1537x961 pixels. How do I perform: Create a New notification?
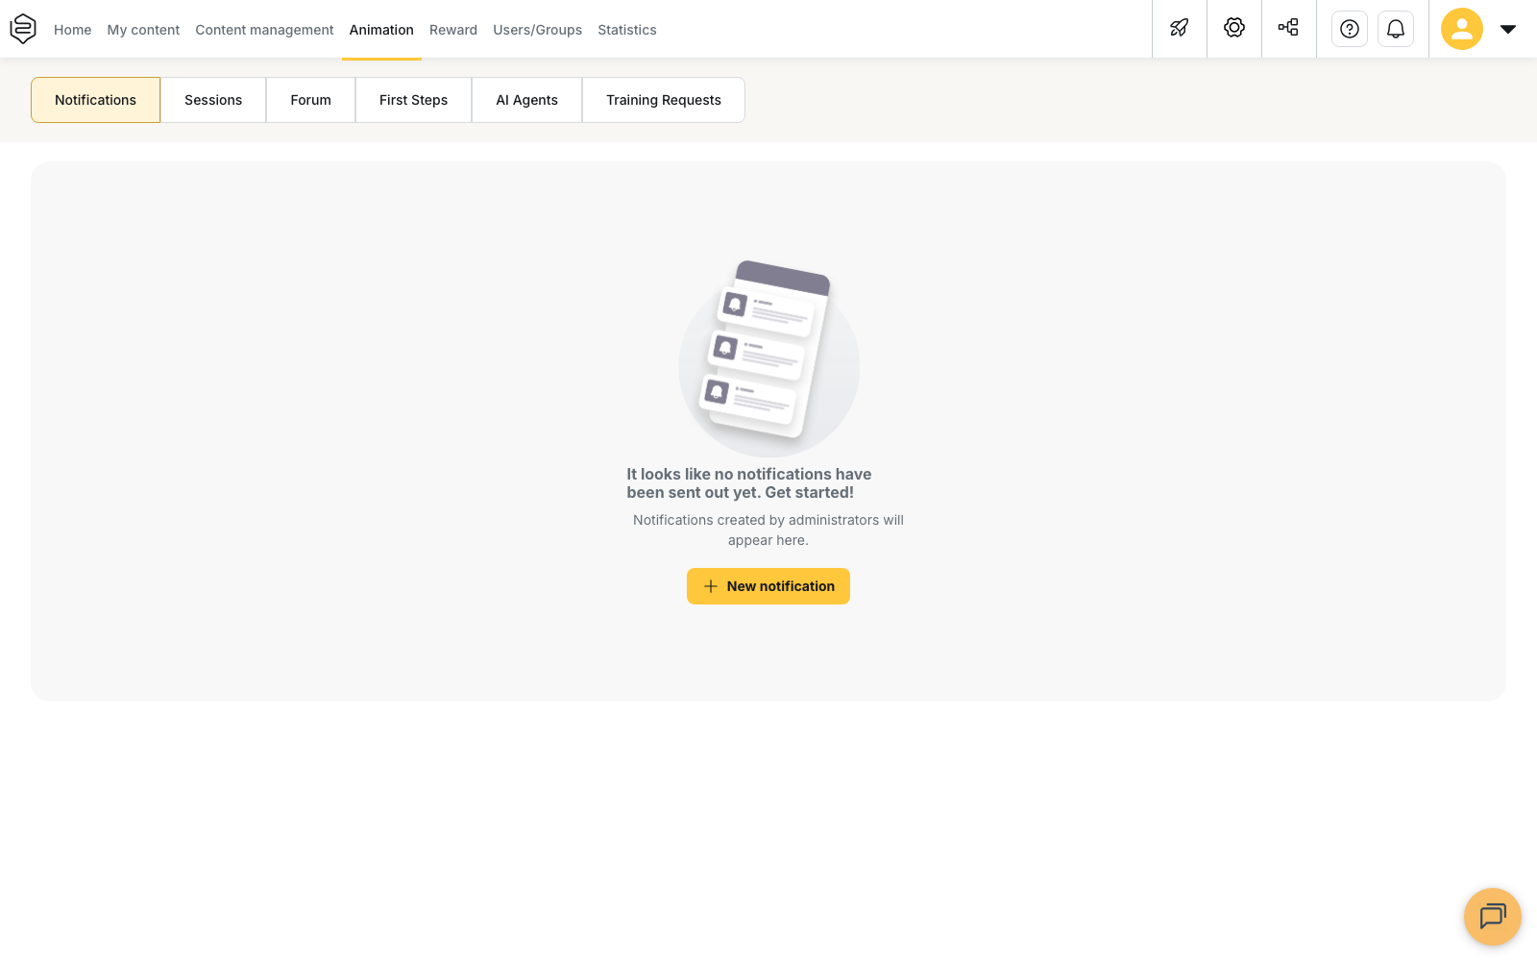[x=768, y=586]
